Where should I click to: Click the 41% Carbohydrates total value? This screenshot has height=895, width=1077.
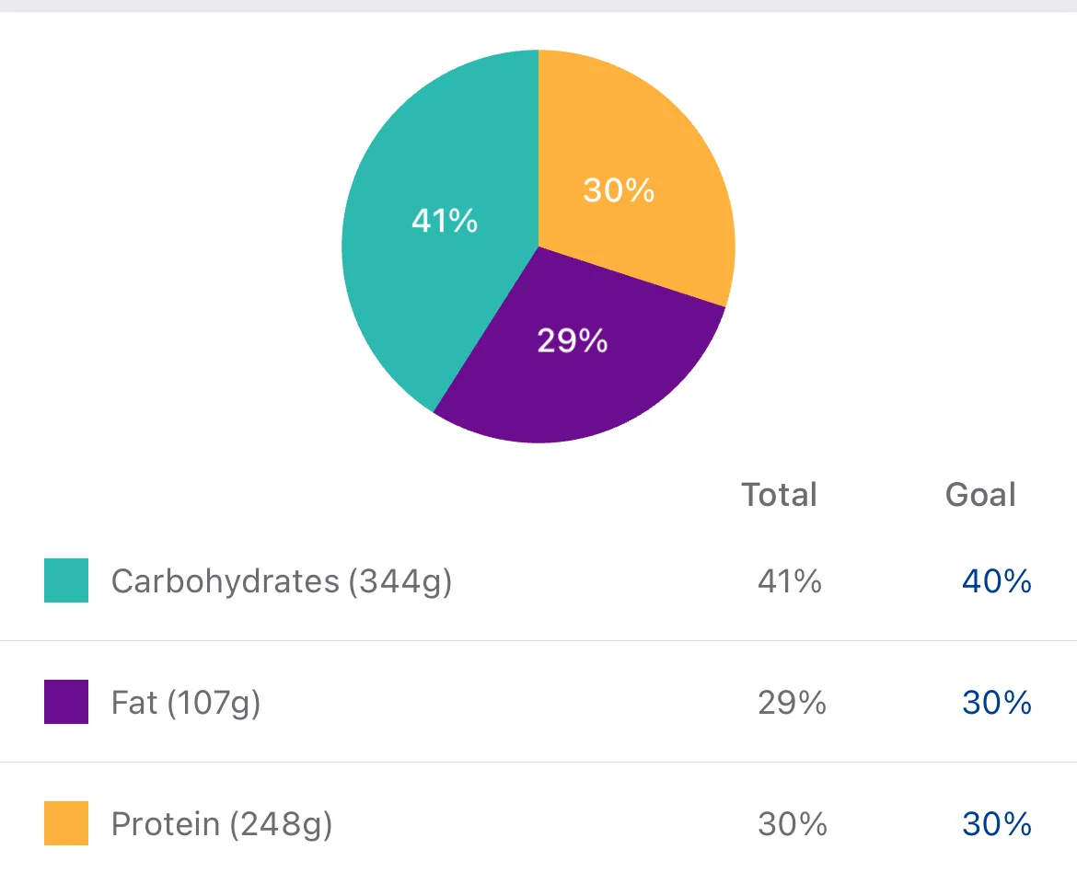pyautogui.click(x=790, y=581)
